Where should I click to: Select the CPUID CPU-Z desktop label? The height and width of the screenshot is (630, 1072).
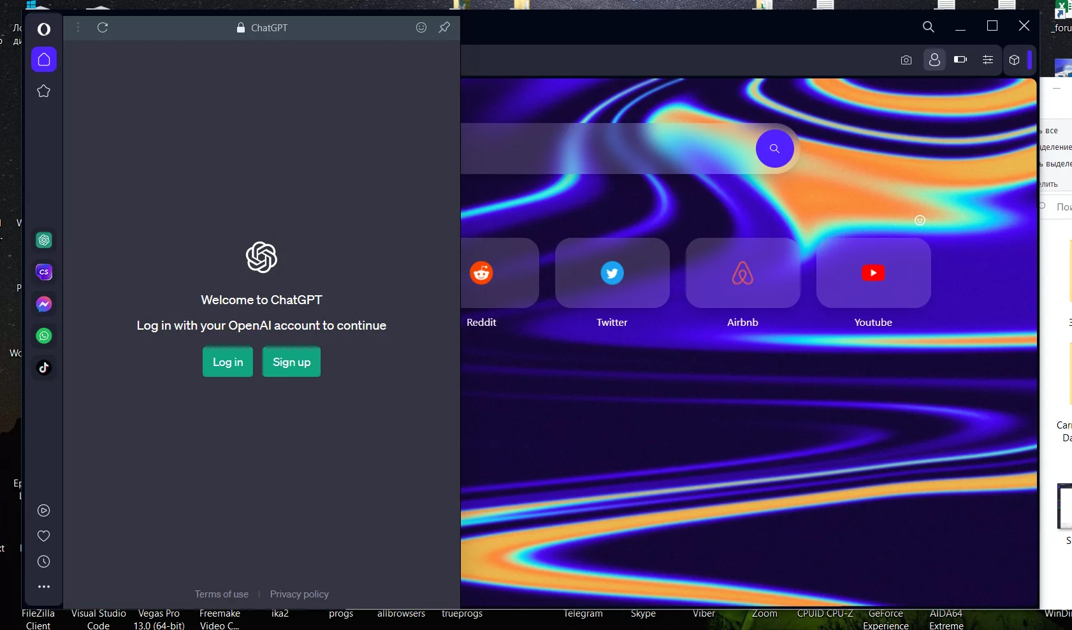point(825,613)
